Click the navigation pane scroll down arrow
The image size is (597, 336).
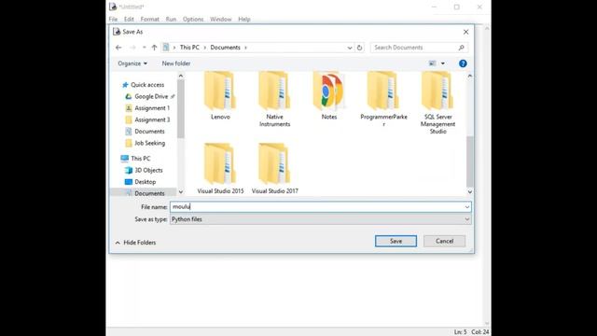pos(181,191)
